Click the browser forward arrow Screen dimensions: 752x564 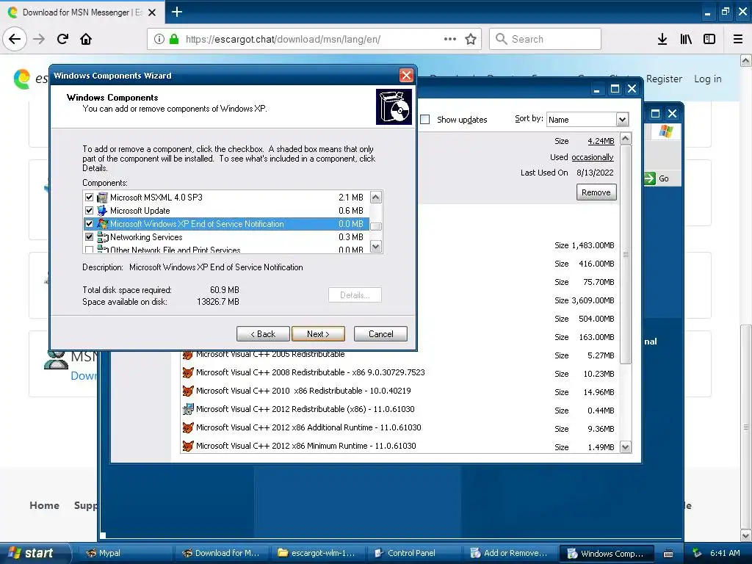point(39,39)
